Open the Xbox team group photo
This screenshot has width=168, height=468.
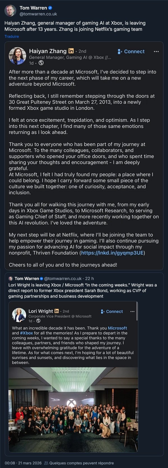[x=73, y=410]
